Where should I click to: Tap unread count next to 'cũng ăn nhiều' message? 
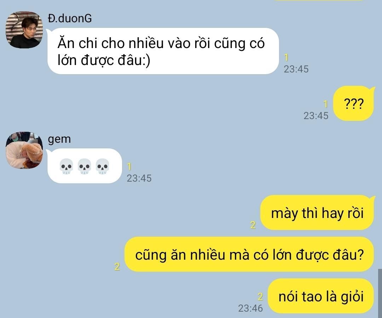pyautogui.click(x=117, y=267)
